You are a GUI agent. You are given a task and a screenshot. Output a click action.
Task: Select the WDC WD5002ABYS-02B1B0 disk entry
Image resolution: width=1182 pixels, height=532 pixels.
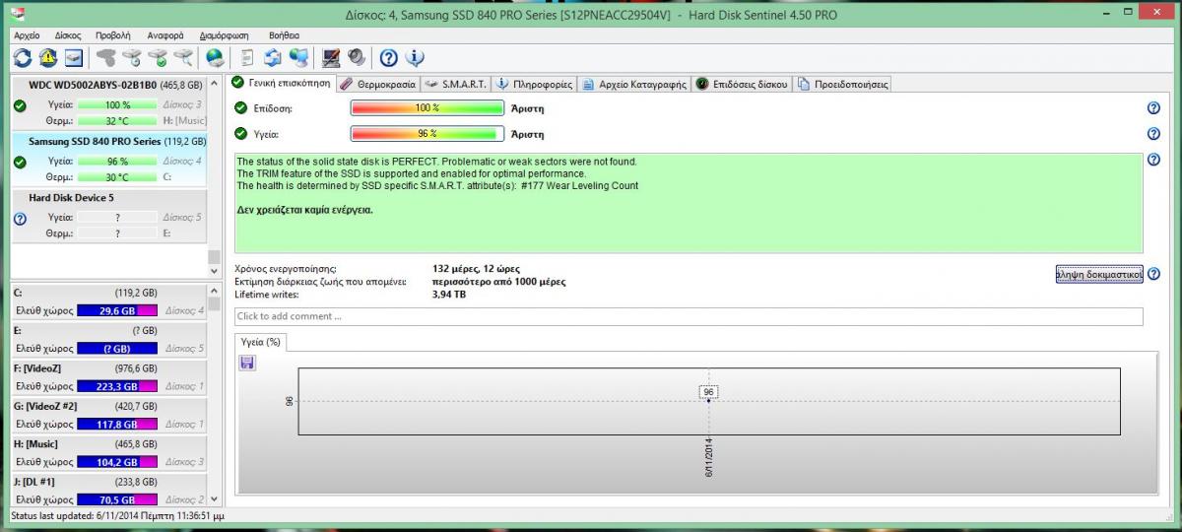click(x=108, y=102)
